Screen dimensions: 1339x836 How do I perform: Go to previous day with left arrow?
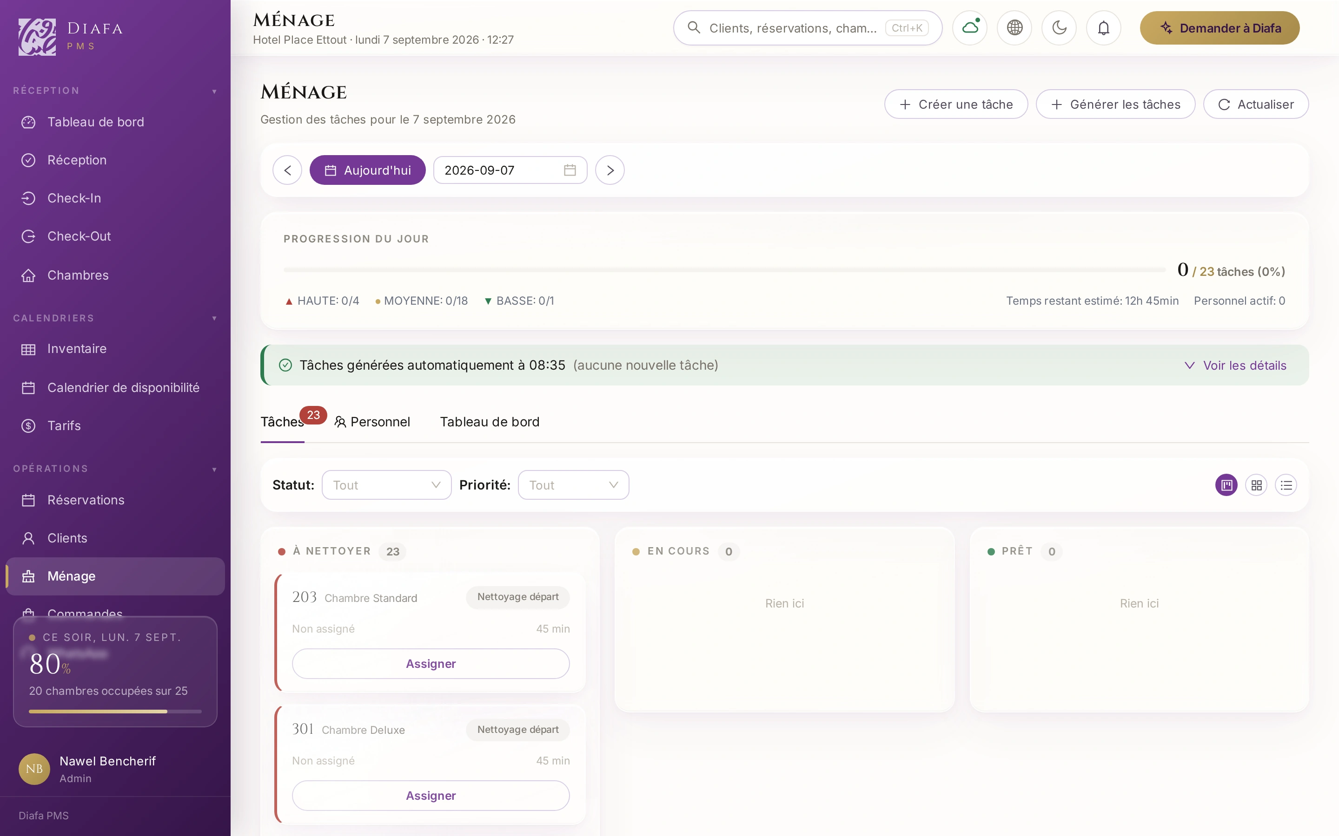coord(287,170)
